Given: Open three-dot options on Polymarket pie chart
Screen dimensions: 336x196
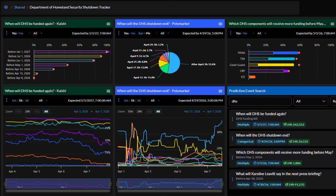Looking at the screenshot, I should pyautogui.click(x=119, y=33).
